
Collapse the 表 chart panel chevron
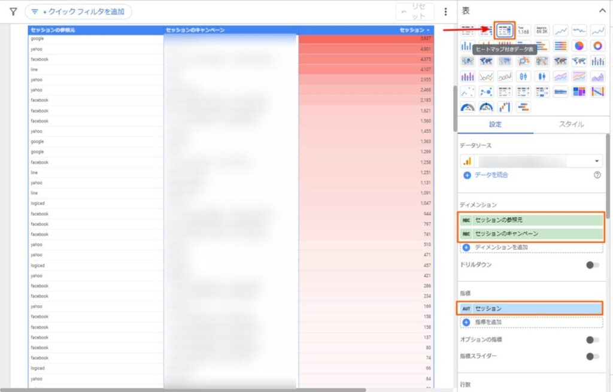click(x=602, y=10)
